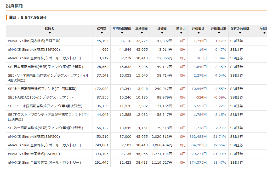Click the 投資信託 section heading

[x=14, y=6]
